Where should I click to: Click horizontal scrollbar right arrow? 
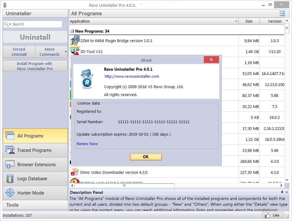281,186
